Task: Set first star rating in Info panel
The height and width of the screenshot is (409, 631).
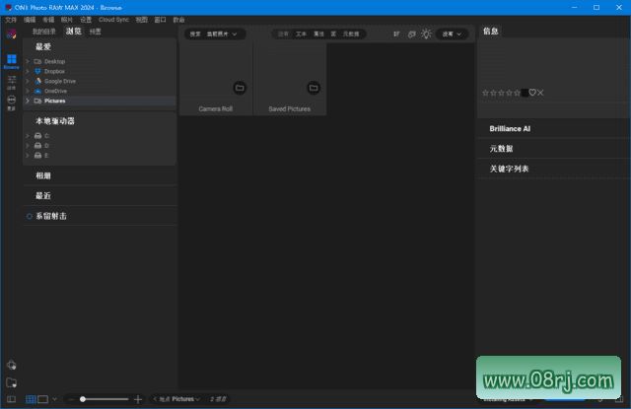Action: coord(485,93)
